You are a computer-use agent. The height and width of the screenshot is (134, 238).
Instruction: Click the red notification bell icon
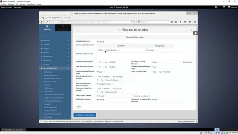[196, 33]
